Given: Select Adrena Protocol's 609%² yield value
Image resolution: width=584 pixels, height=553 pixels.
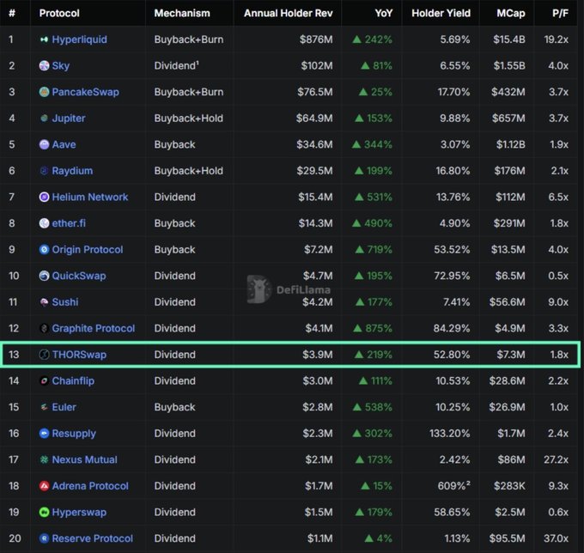Looking at the screenshot, I should 453,486.
